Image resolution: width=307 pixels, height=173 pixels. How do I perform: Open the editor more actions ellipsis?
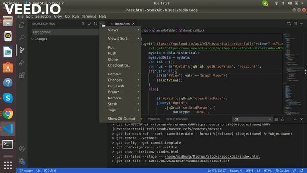pyautogui.click(x=302, y=24)
